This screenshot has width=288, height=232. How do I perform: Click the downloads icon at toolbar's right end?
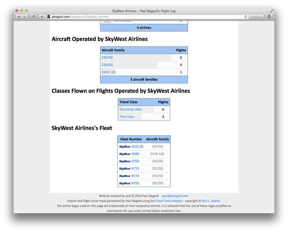(x=269, y=16)
